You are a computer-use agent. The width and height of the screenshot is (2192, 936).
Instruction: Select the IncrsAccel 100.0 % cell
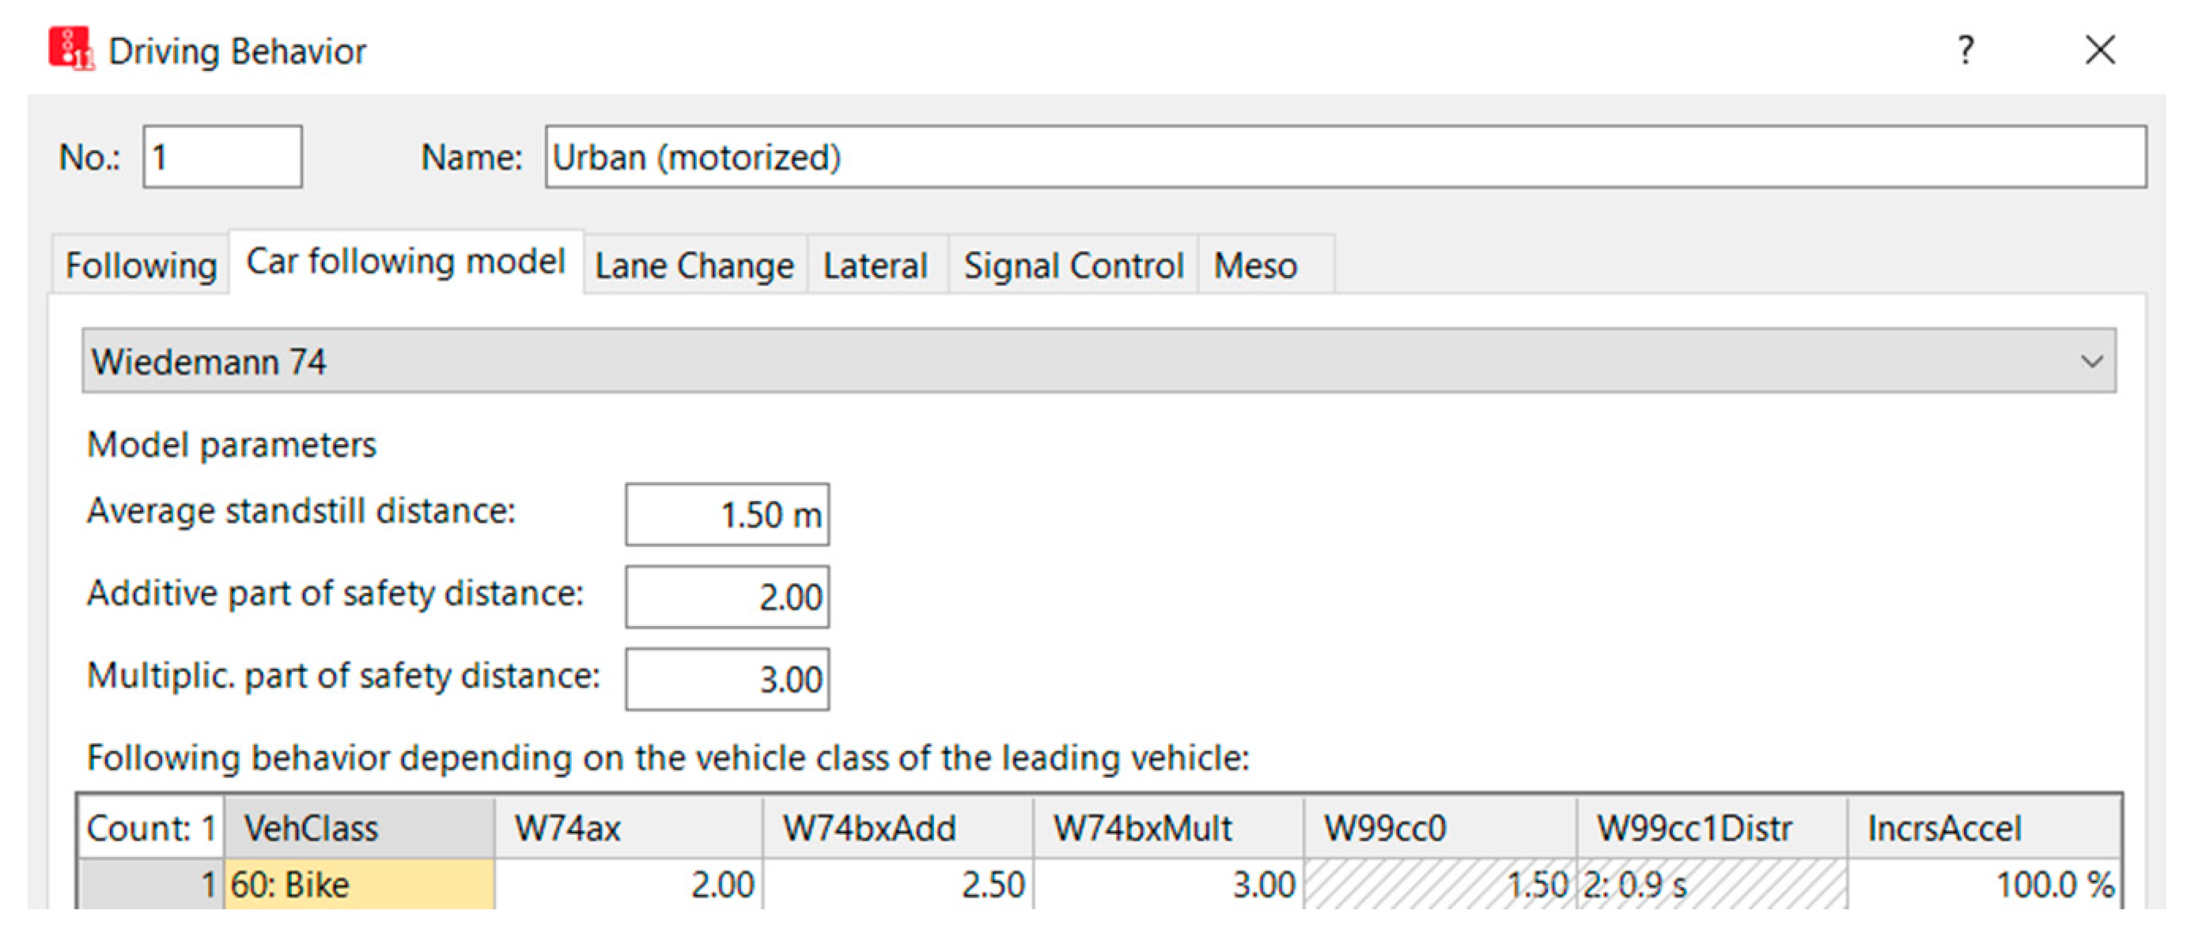tap(1984, 885)
